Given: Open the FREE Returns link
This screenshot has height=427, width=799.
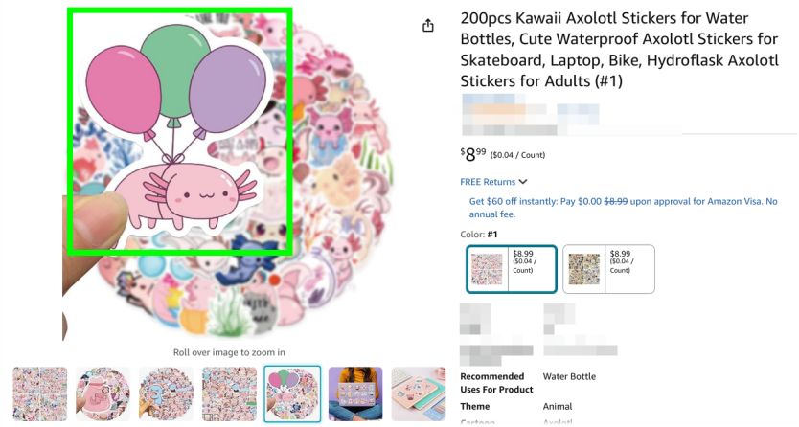Looking at the screenshot, I should (x=488, y=182).
